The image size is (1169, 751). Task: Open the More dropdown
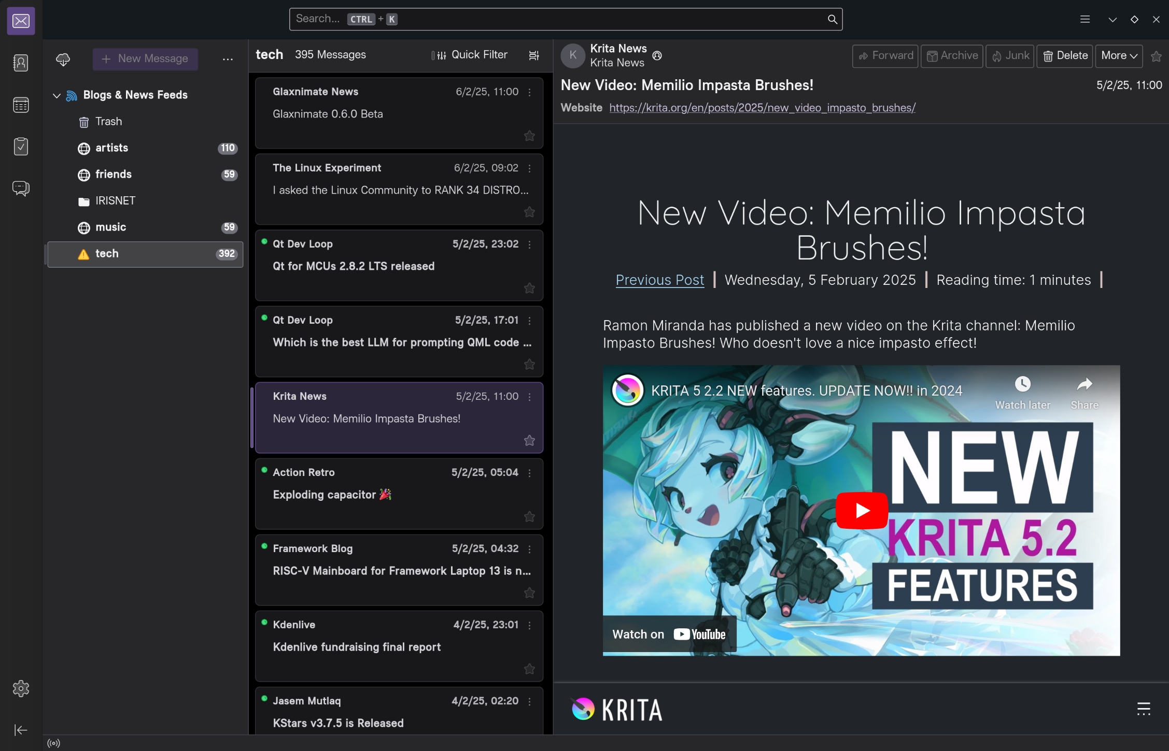pyautogui.click(x=1119, y=56)
